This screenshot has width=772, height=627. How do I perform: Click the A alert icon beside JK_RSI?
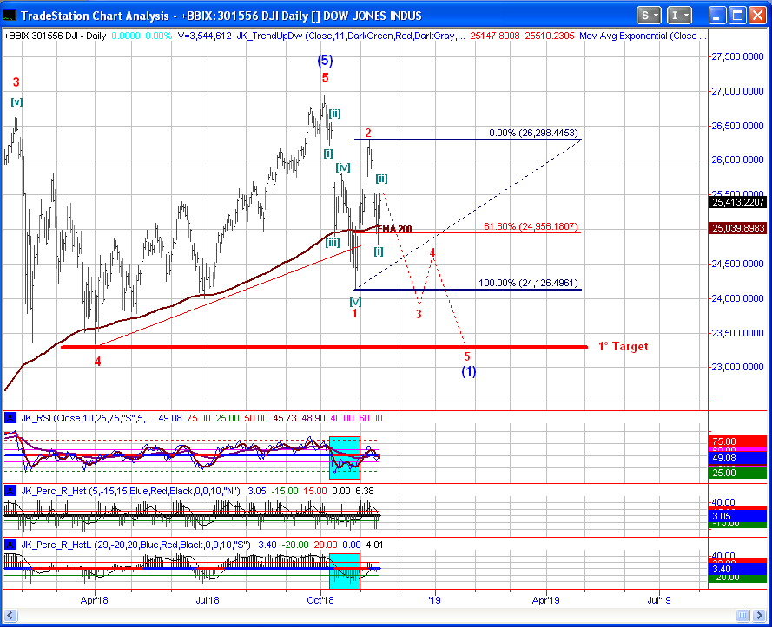click(x=10, y=418)
